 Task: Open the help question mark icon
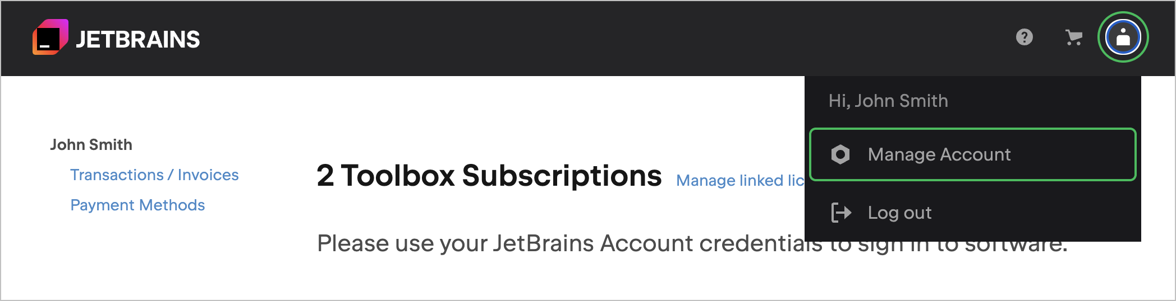(1025, 37)
